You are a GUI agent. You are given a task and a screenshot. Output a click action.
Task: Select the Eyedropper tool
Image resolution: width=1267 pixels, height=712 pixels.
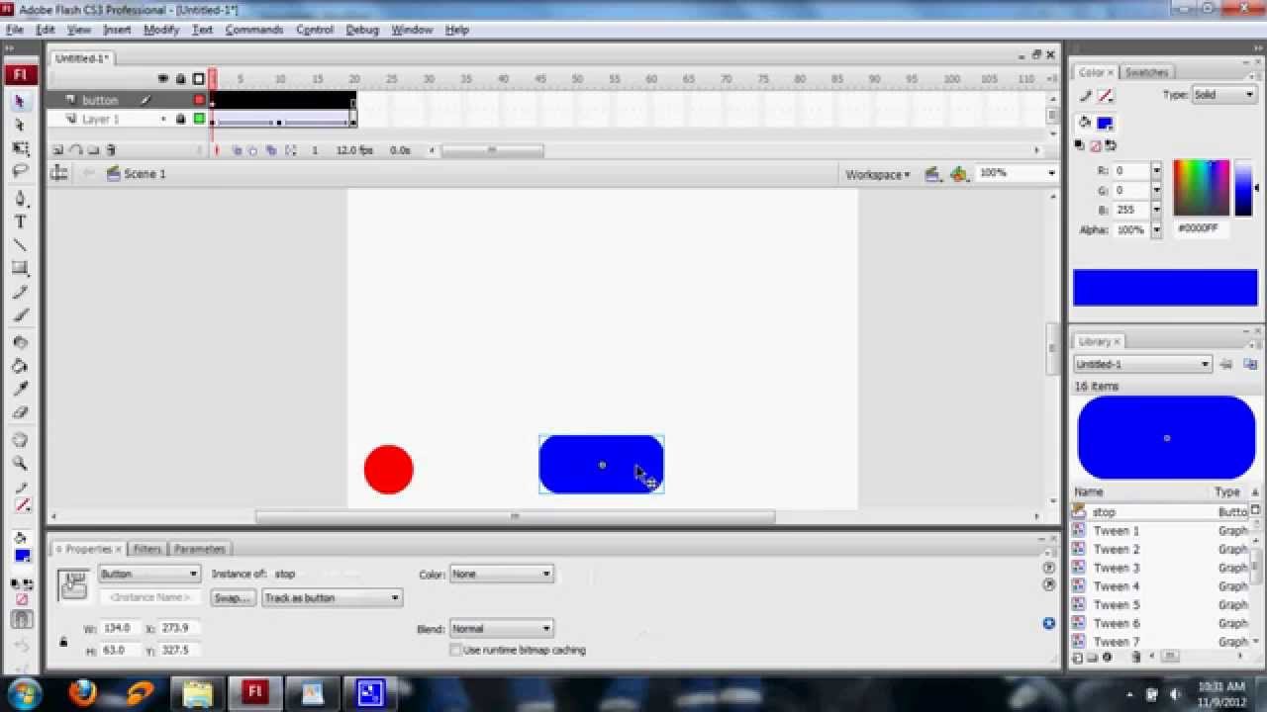point(20,389)
